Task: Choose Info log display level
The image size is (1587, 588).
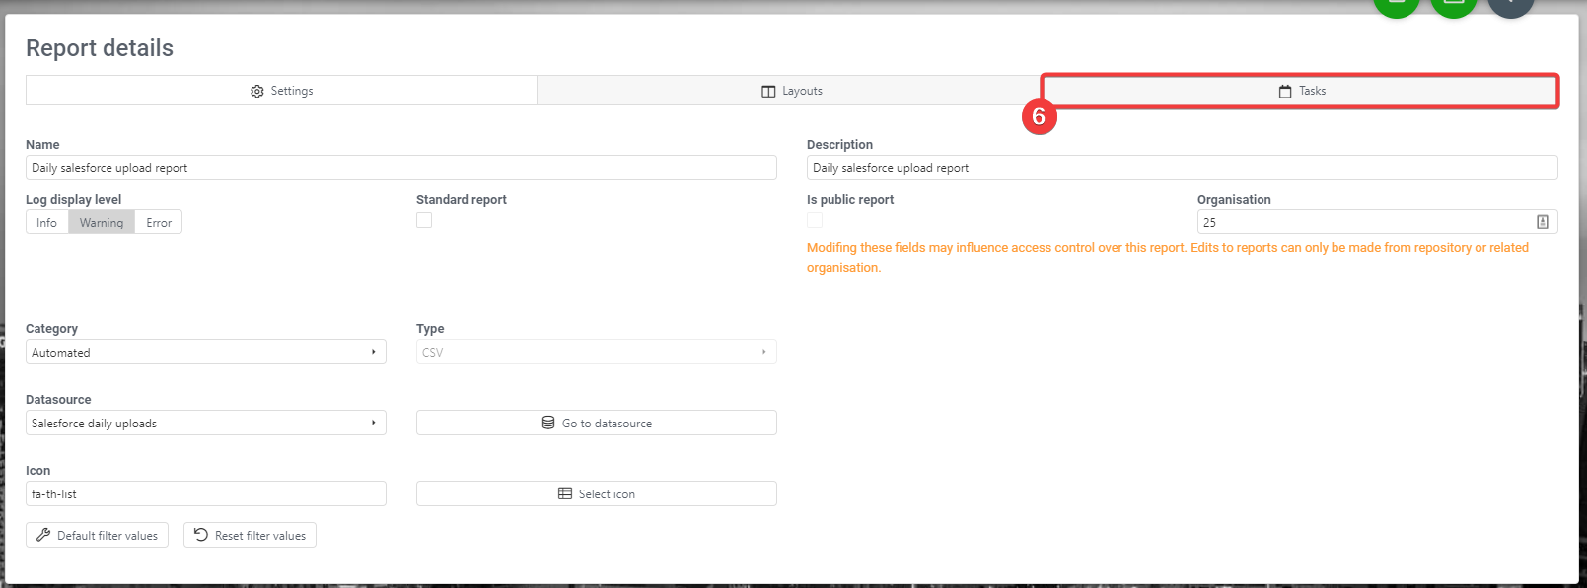Action: (x=46, y=223)
